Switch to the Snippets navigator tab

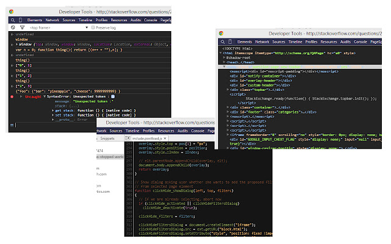(108, 138)
